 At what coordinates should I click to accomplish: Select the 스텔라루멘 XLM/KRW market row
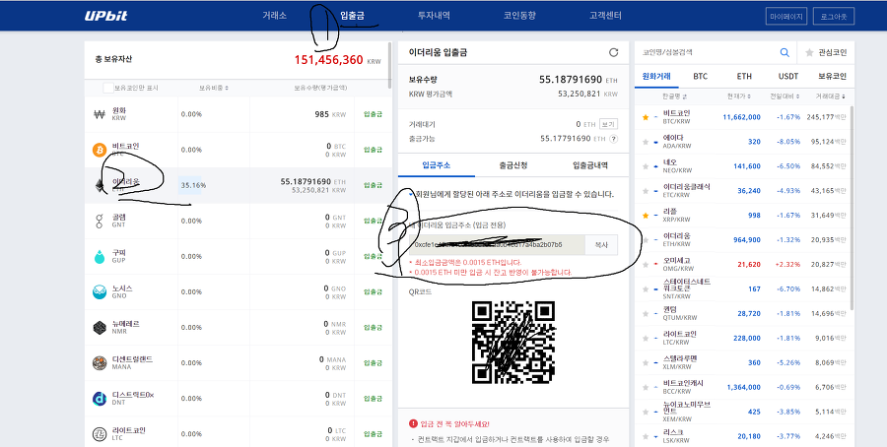(x=744, y=362)
